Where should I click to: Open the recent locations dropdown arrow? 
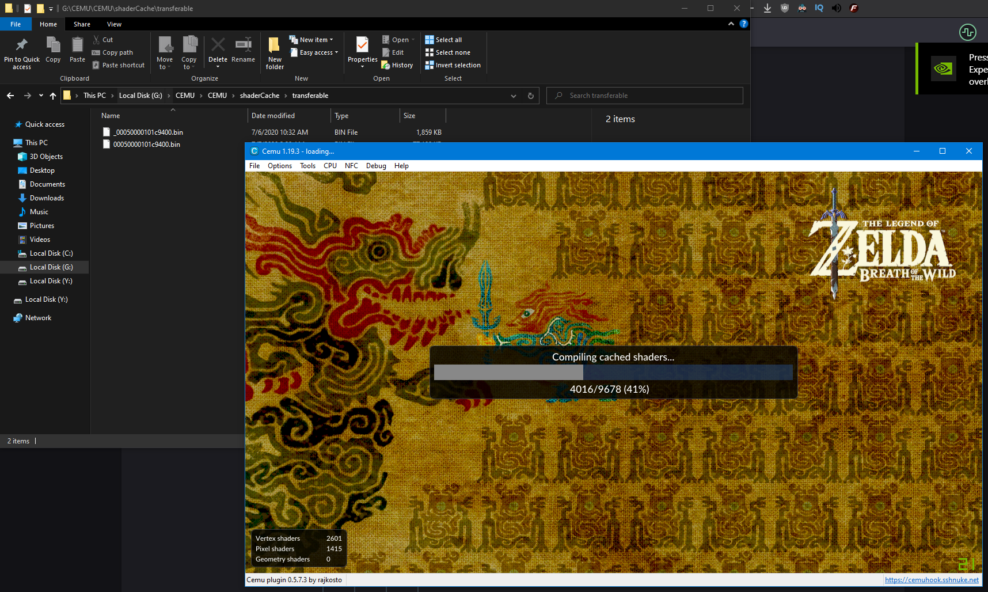pos(41,96)
